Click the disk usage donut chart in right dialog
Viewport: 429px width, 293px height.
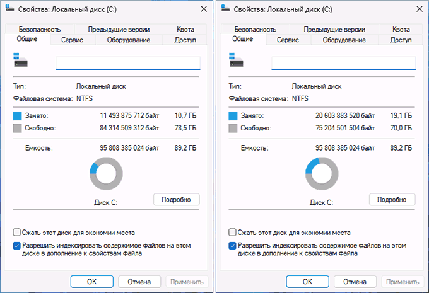(322, 173)
